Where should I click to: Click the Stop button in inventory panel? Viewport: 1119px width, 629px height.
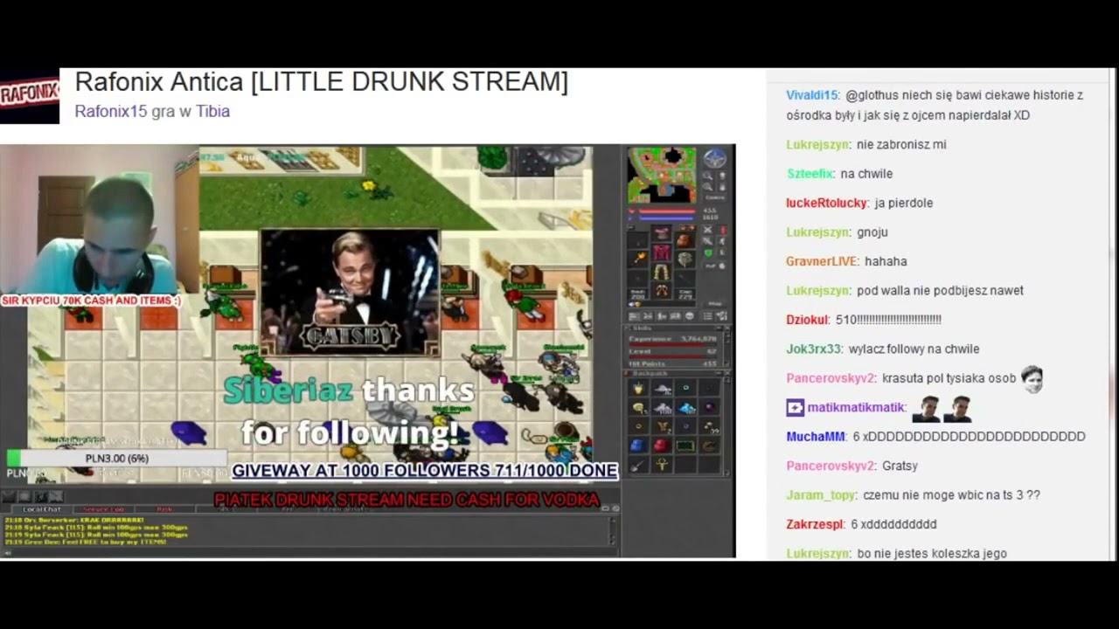pyautogui.click(x=714, y=303)
